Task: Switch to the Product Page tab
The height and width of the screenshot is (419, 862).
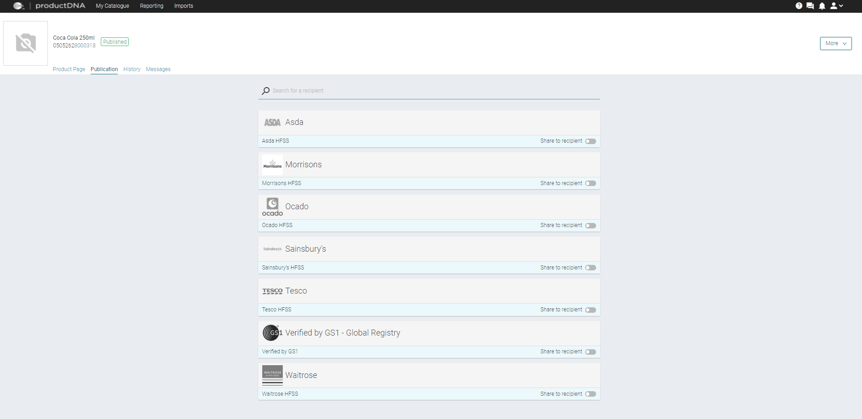Action: click(x=69, y=69)
